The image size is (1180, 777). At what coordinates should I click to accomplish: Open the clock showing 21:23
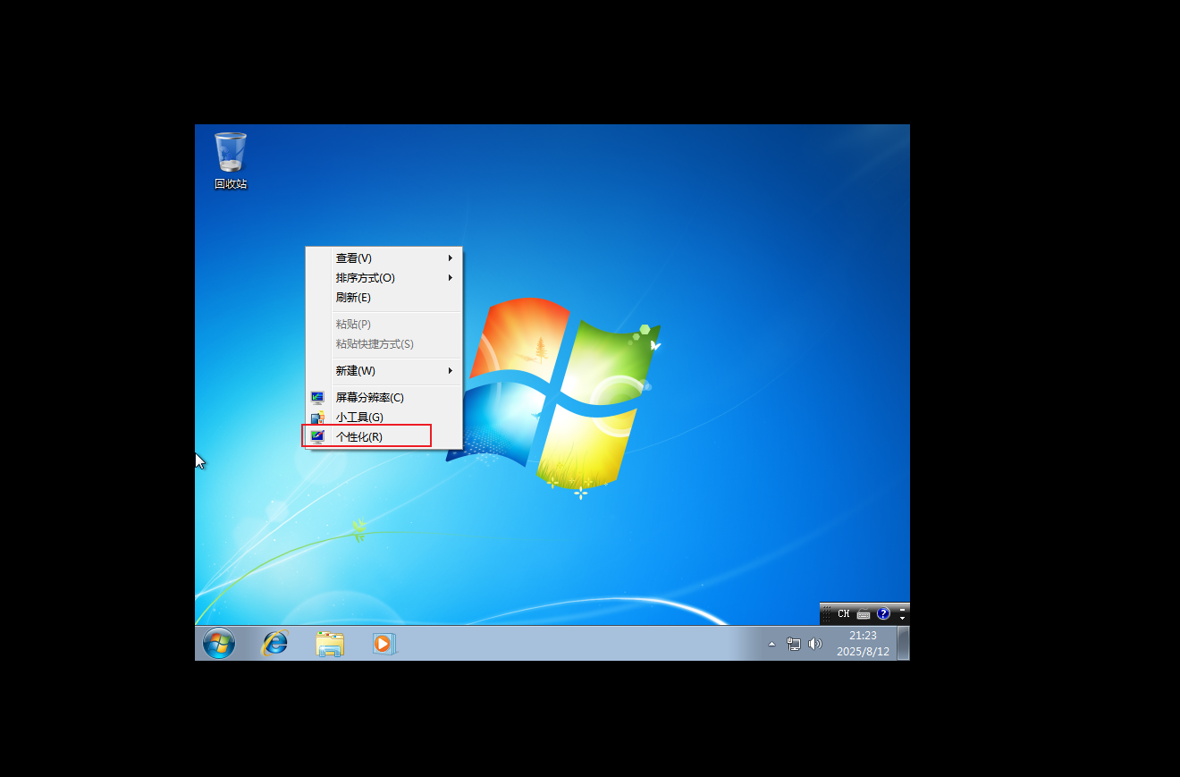point(863,643)
